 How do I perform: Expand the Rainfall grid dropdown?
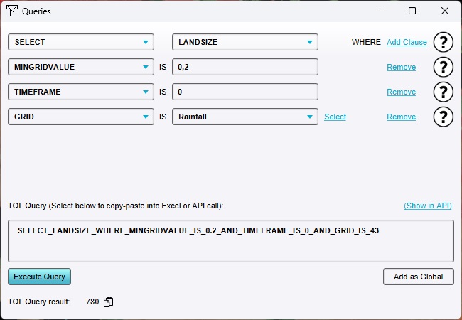[x=245, y=117]
